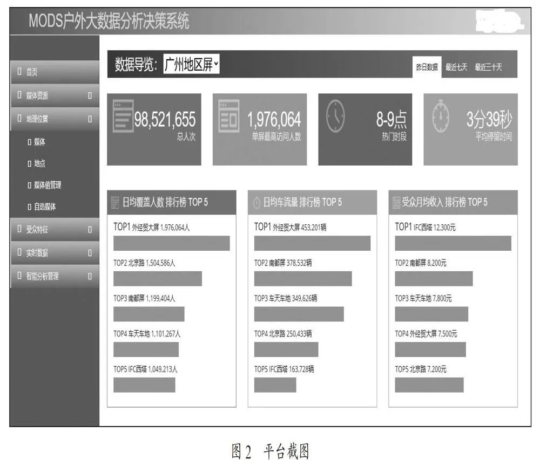Click the 南都屏 378,532辆 bar
The image size is (540, 460).
click(x=303, y=278)
